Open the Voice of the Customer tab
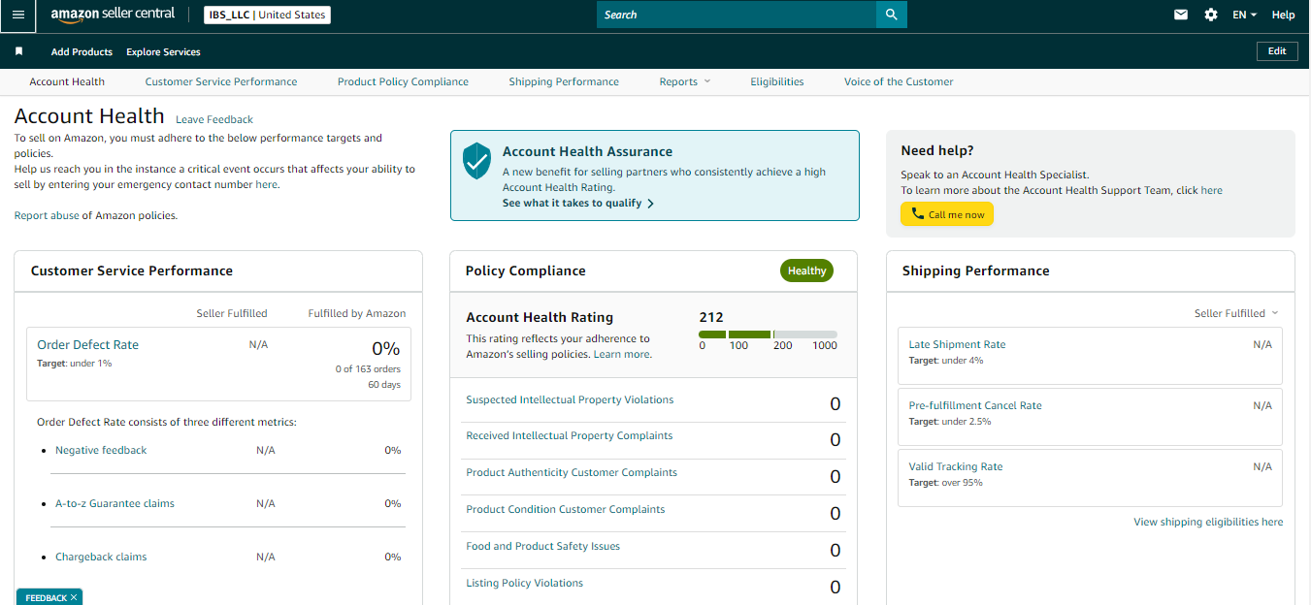1311x605 pixels. [x=899, y=81]
